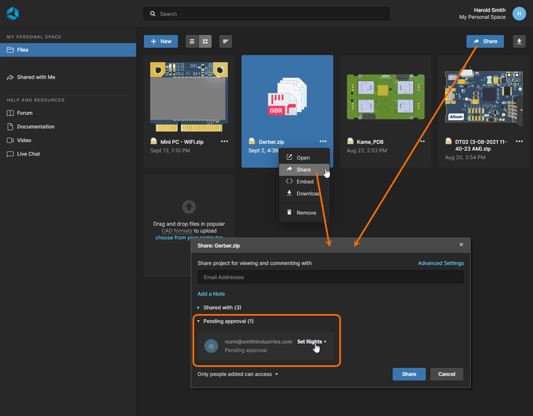This screenshot has width=533, height=416.
Task: Click inside the Email Addresses field
Action: [330, 277]
